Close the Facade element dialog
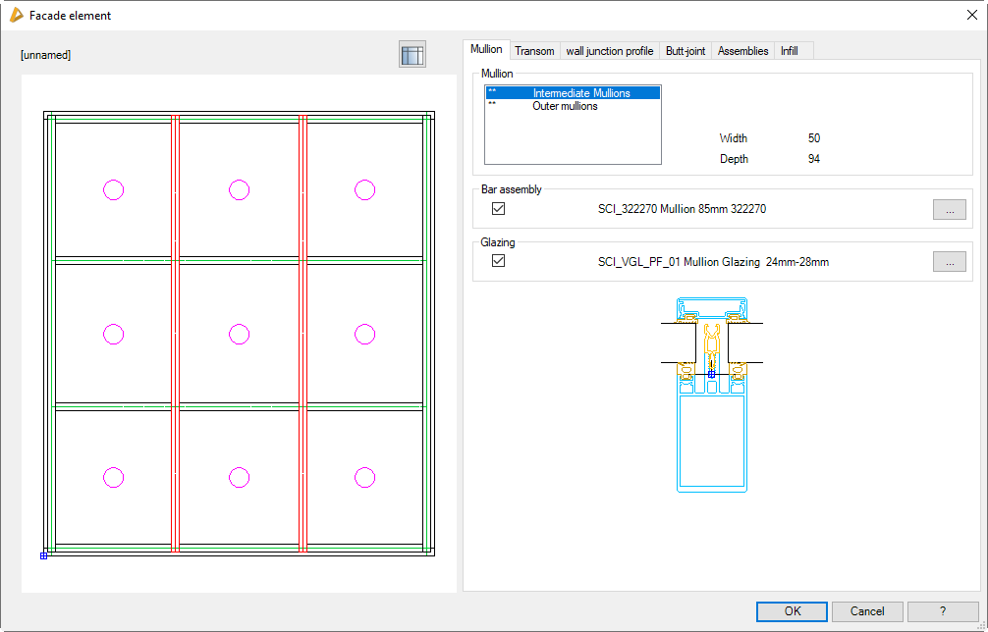 [970, 15]
